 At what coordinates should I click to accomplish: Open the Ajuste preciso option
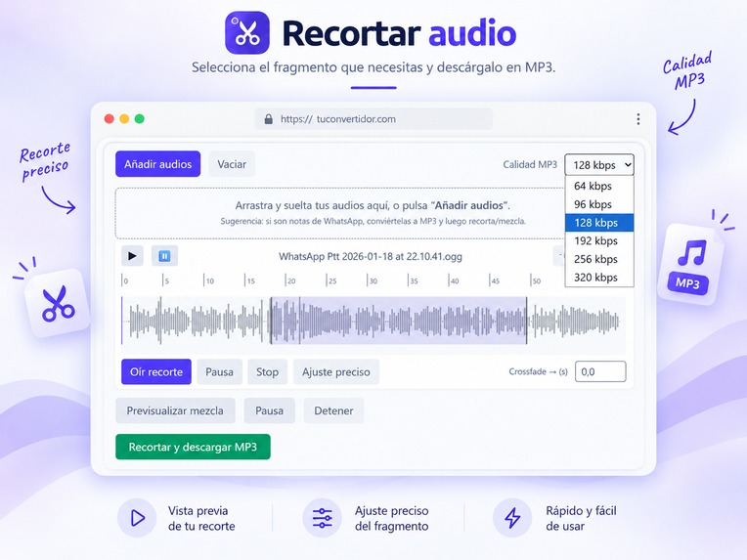336,372
